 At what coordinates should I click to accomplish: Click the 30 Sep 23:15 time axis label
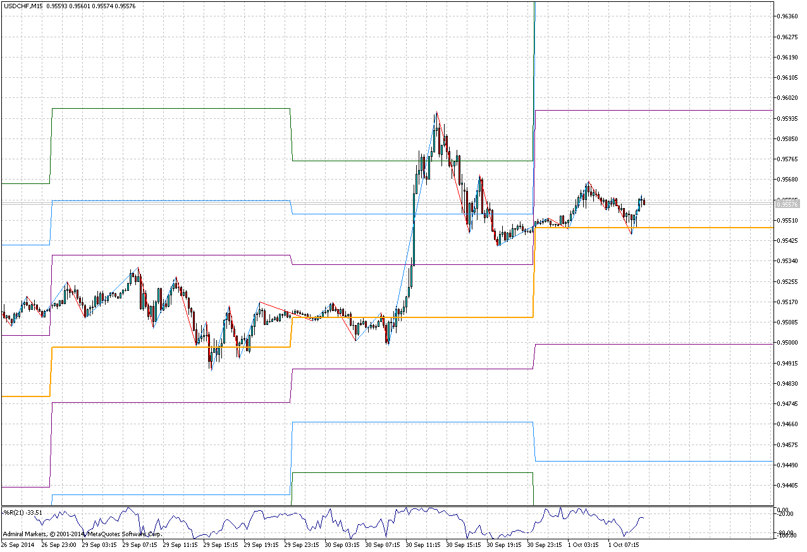click(545, 544)
